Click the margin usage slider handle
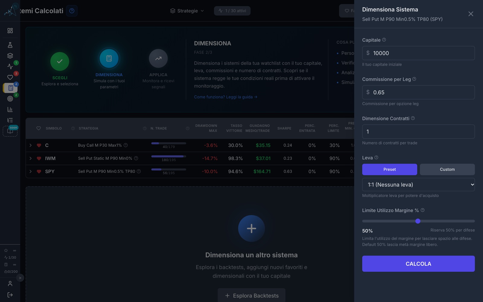The width and height of the screenshot is (483, 302). (x=418, y=221)
